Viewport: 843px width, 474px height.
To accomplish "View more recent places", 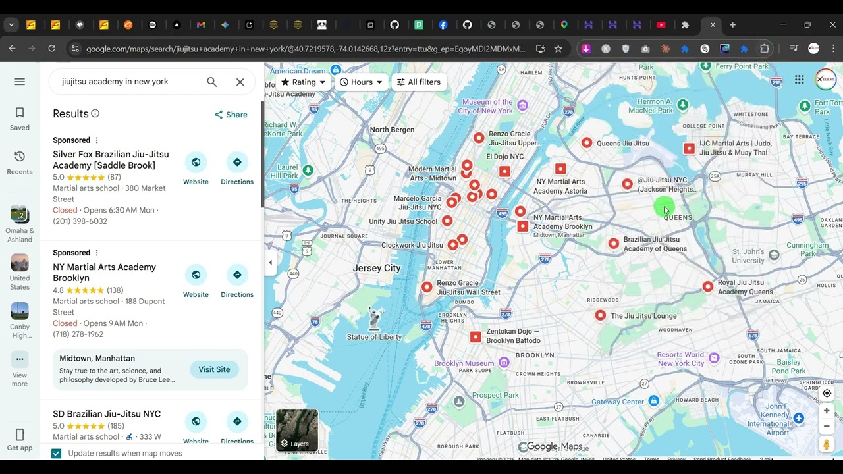I will click(x=20, y=369).
